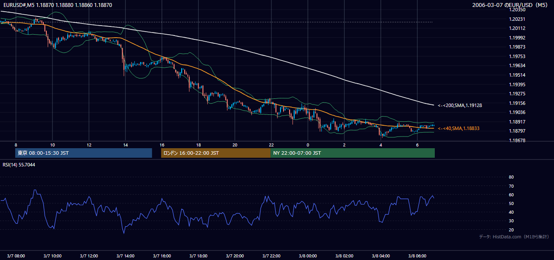Click RSI scale level 60

pyautogui.click(x=511, y=195)
